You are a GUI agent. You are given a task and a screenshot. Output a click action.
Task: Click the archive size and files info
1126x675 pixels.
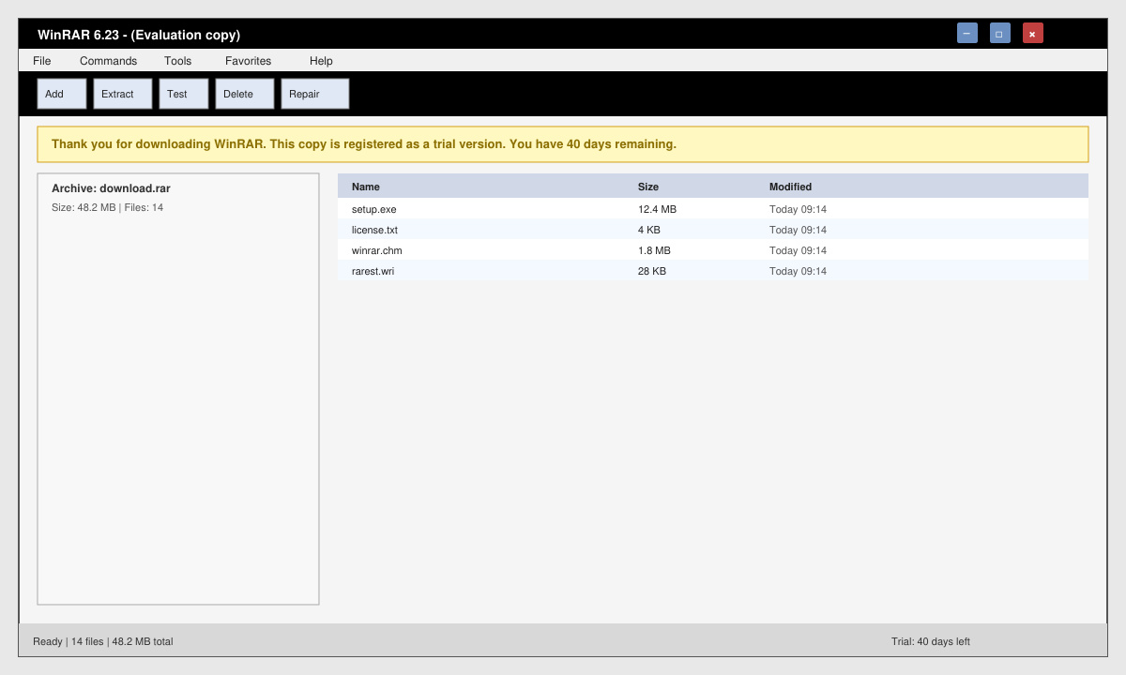pos(107,207)
